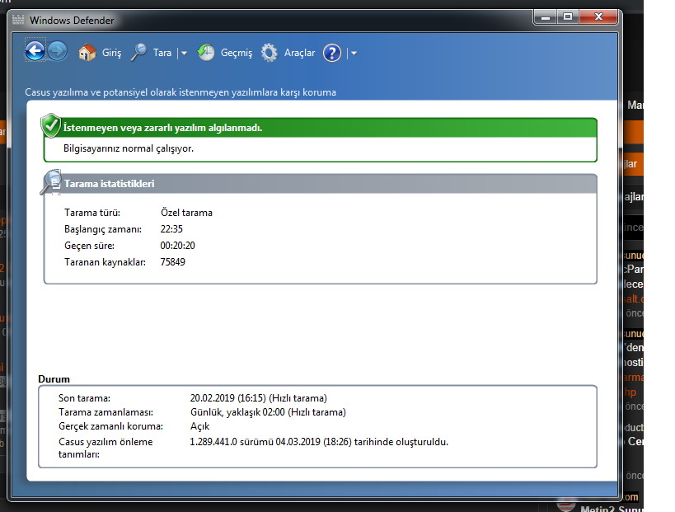Click the Windows Defender title bar icon

pos(18,20)
